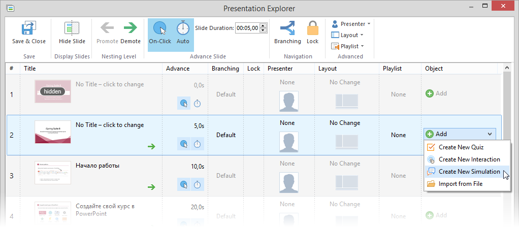Edit slide 2 'No Title – click to change'
The image size is (519, 227).
pos(110,125)
